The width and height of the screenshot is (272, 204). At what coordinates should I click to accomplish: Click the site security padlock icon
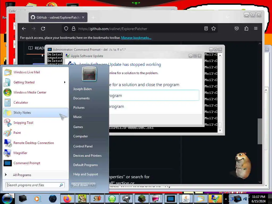74,29
